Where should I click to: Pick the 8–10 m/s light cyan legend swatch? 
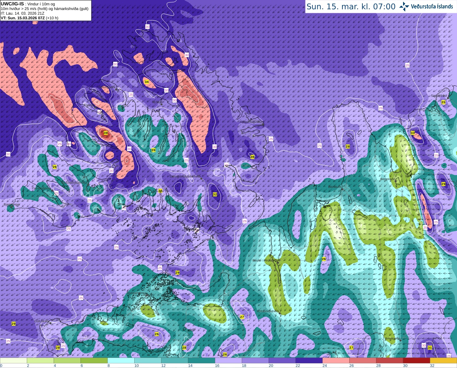point(121,360)
